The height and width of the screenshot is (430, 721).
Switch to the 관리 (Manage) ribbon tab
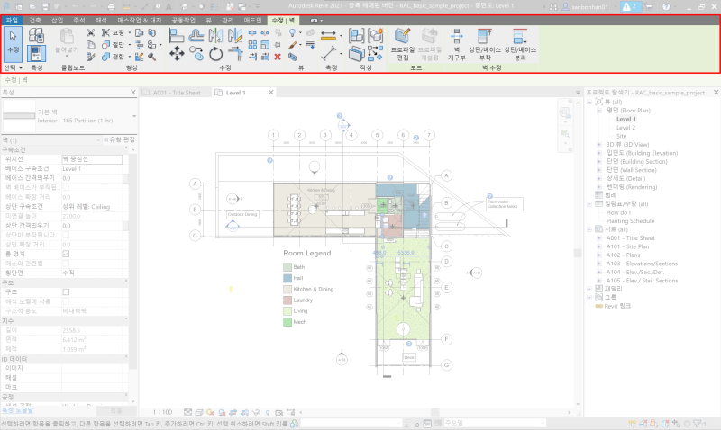[228, 20]
